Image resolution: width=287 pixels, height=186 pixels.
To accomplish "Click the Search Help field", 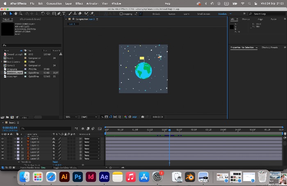I will click(x=266, y=14).
